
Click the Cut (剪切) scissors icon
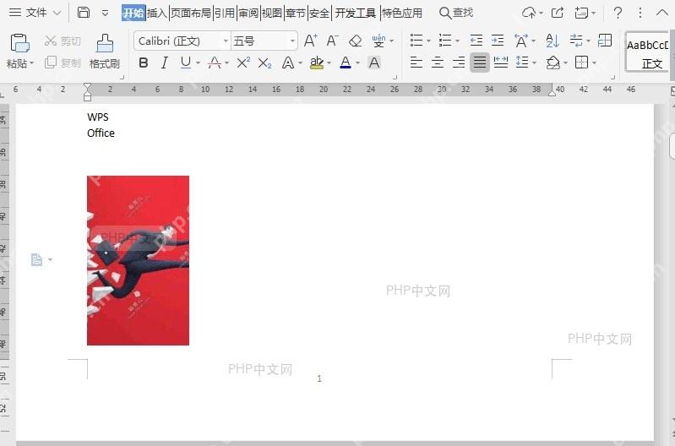(51, 41)
